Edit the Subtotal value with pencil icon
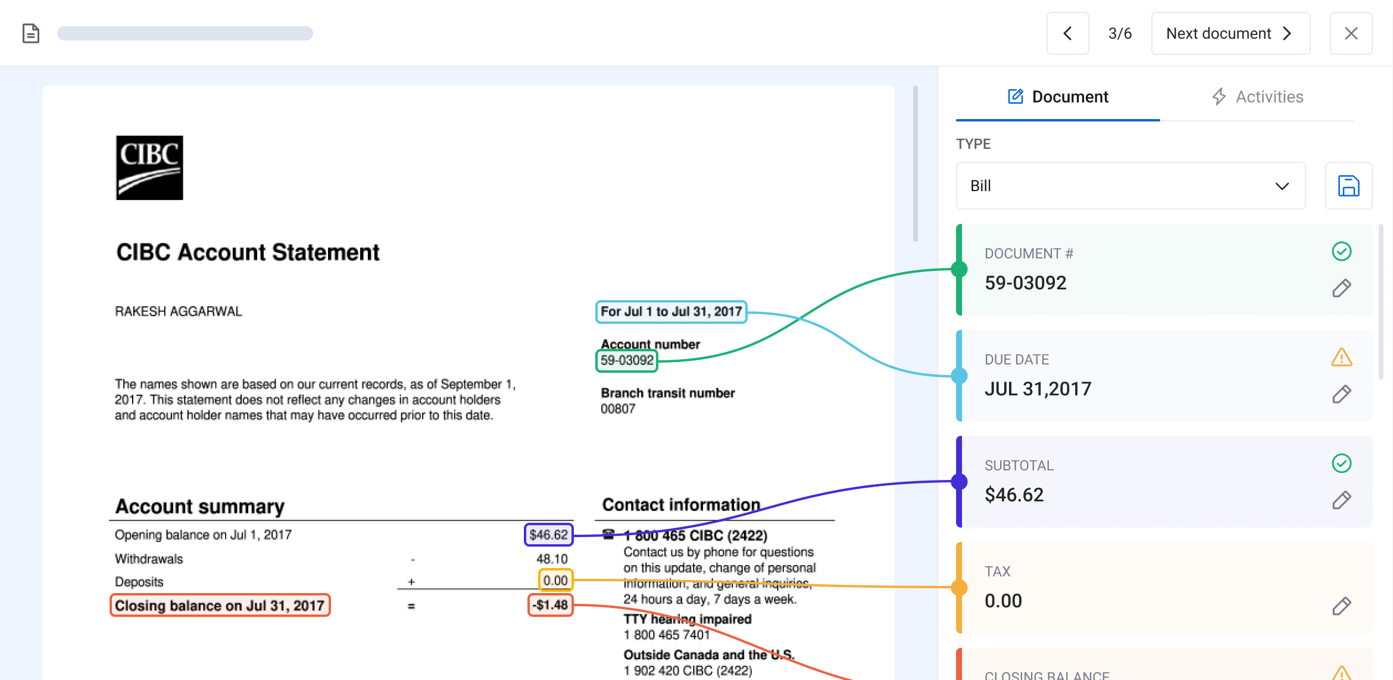 tap(1341, 500)
